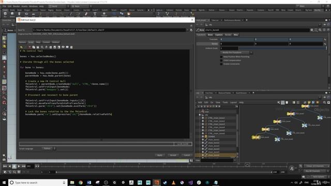Open the Layout menu in the network editor
Image resolution: width=331 pixels, height=186 pixels.
[x=233, y=102]
